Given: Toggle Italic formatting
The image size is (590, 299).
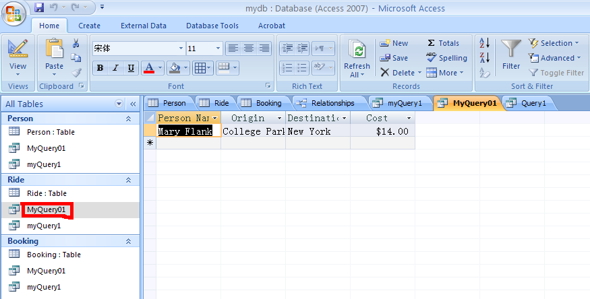Looking at the screenshot, I should point(115,68).
